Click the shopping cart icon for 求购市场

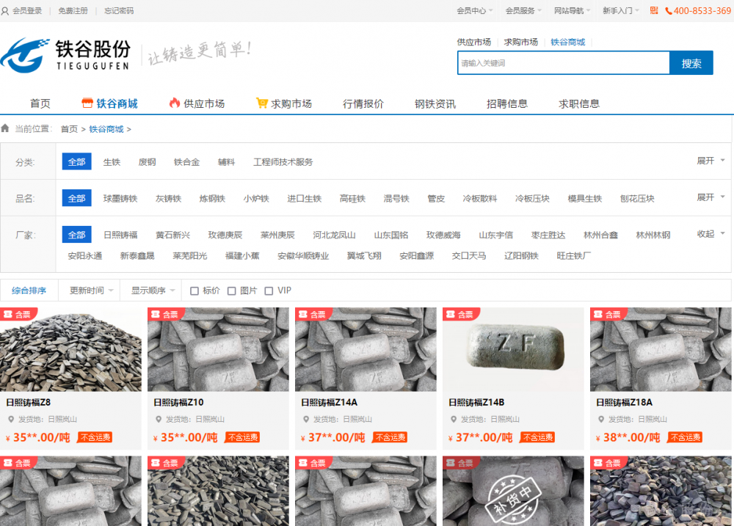[x=261, y=103]
